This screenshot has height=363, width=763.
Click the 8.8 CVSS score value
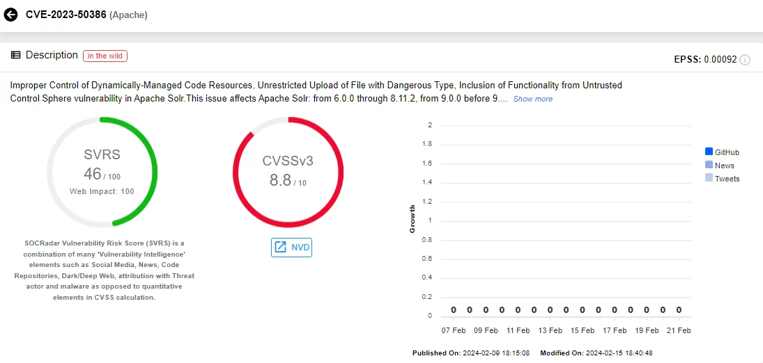point(280,180)
